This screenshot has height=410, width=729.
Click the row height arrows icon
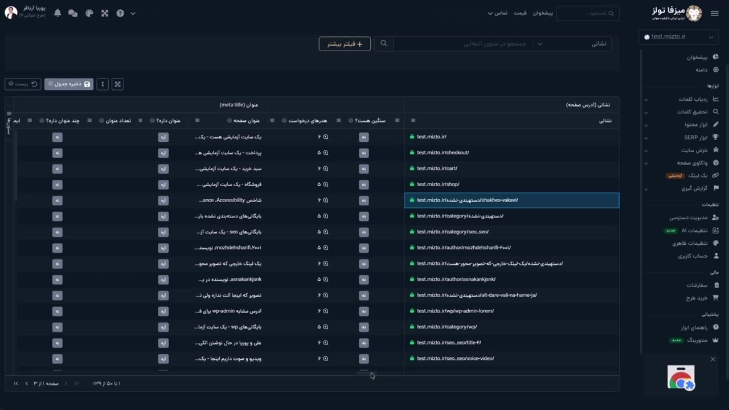click(103, 84)
